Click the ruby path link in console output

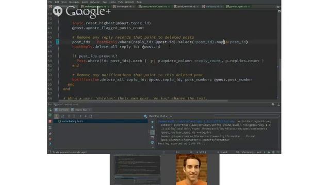click(196, 121)
